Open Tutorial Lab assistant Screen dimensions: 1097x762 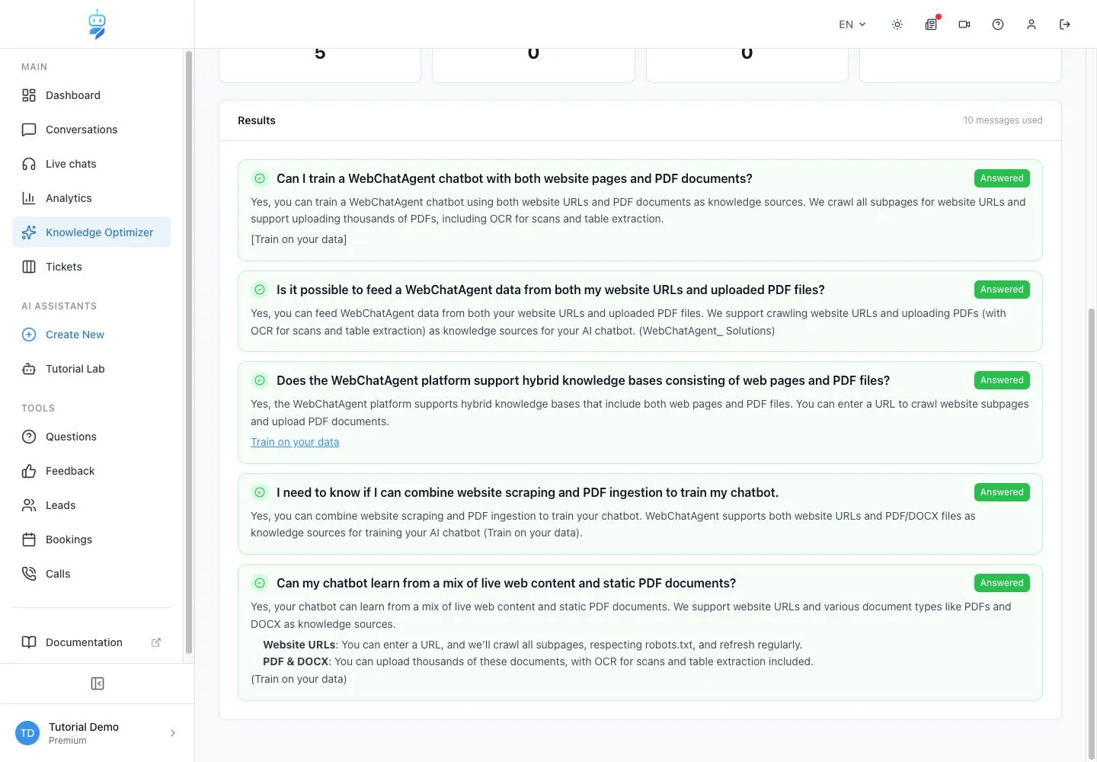coord(91,369)
